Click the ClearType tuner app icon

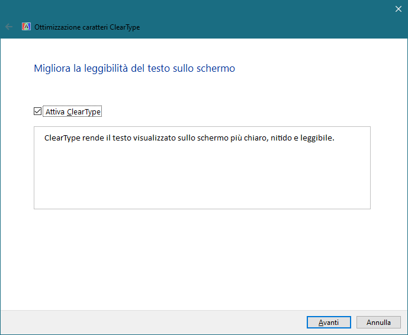pyautogui.click(x=26, y=27)
